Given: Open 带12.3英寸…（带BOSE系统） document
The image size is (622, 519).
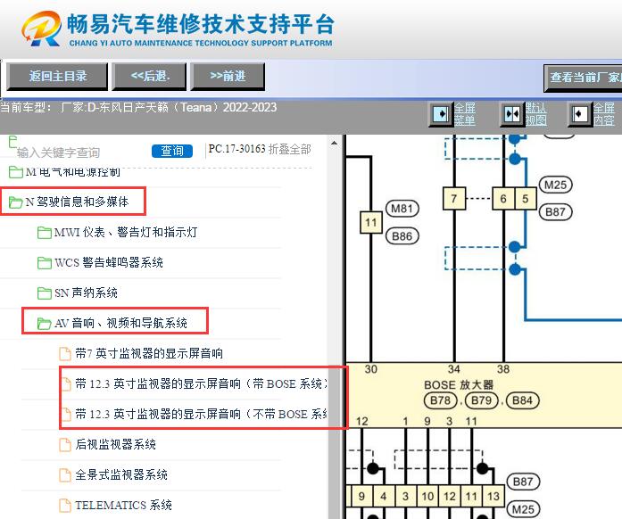Looking at the screenshot, I should tap(201, 383).
